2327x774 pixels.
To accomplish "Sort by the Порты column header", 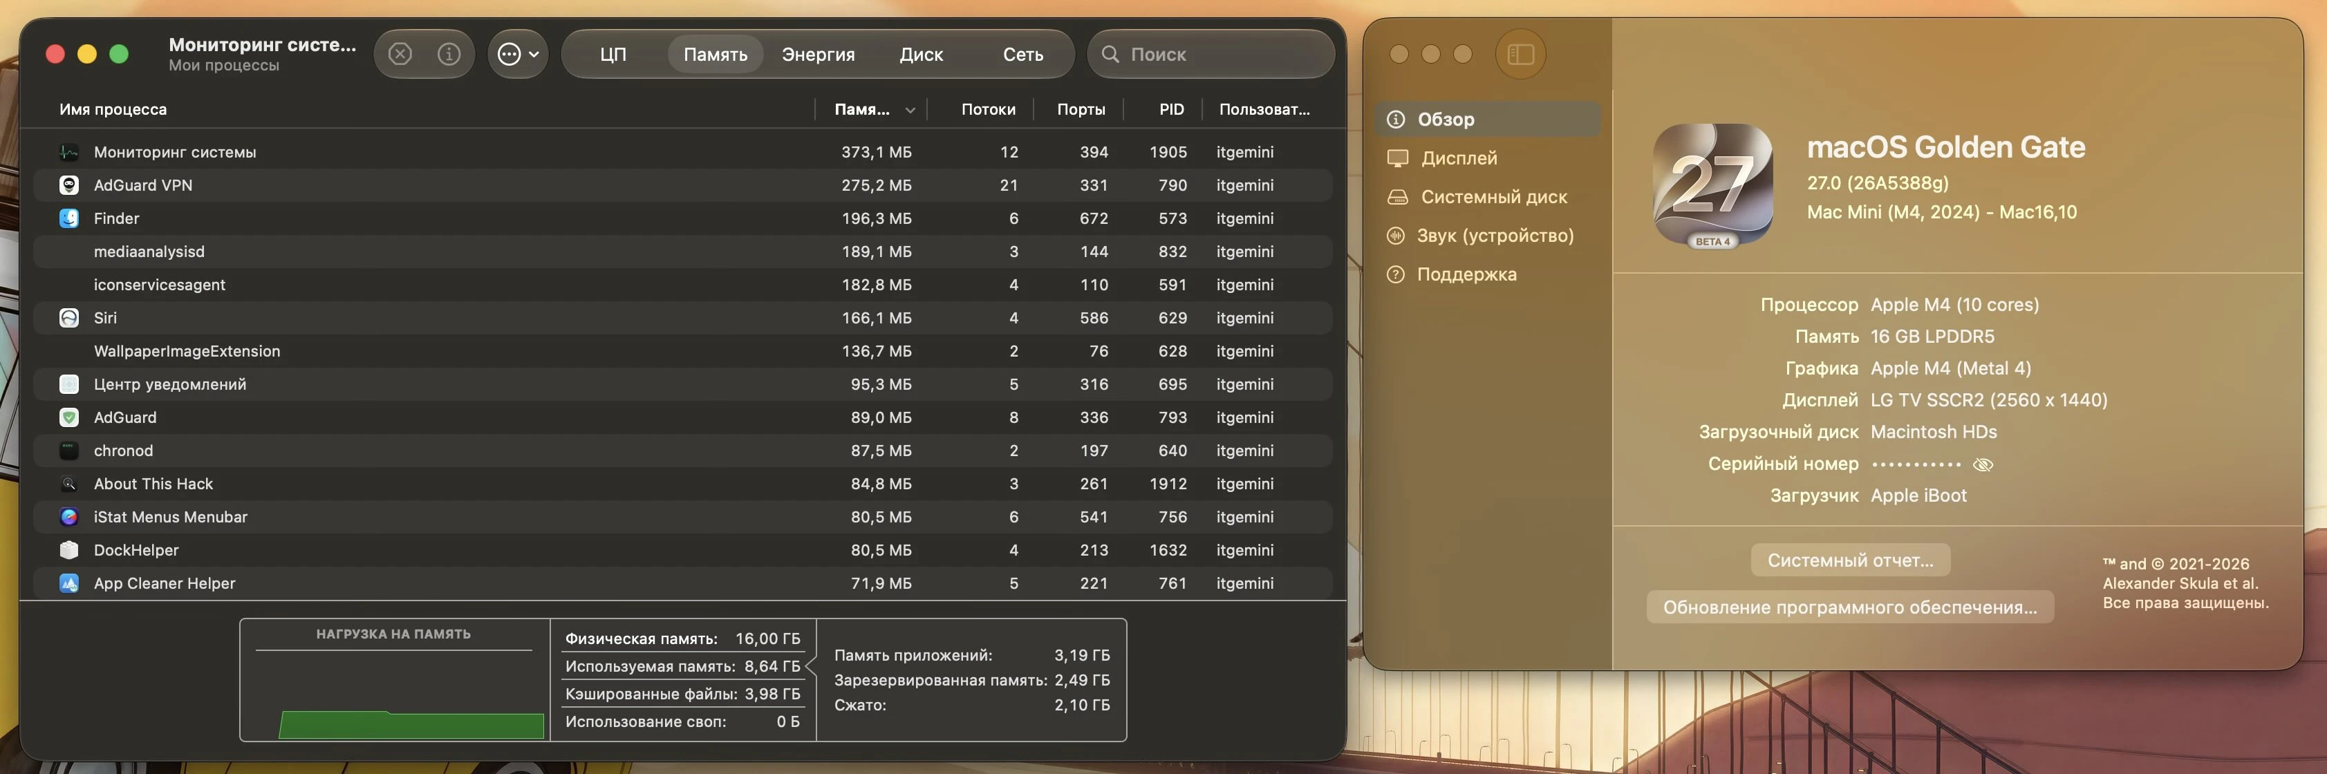I will 1081,109.
